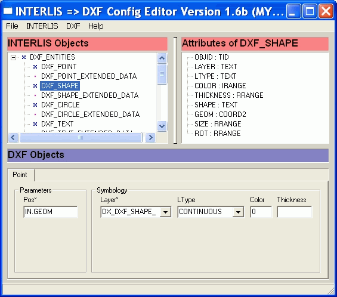Image resolution: width=337 pixels, height=297 pixels.
Task: Click the empty Thickness input field
Action: [x=295, y=212]
